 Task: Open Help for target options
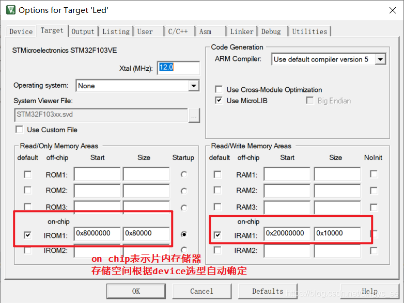coord(370,291)
